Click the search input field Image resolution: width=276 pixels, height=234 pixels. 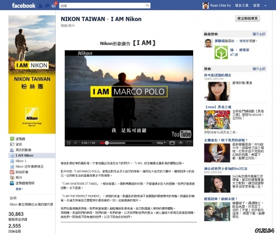point(102,6)
